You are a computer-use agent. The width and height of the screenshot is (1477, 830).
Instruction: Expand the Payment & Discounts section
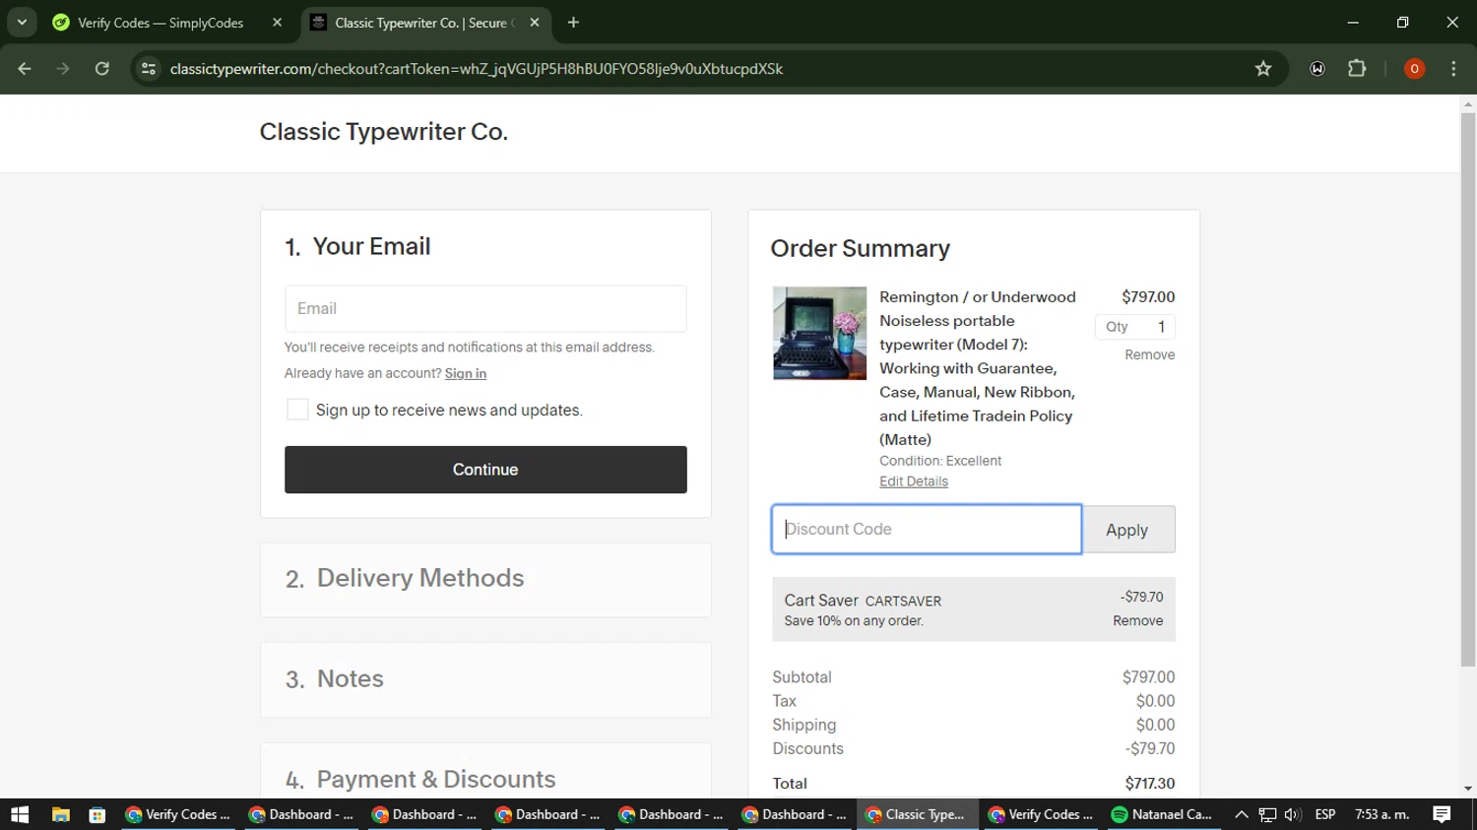pos(485,773)
